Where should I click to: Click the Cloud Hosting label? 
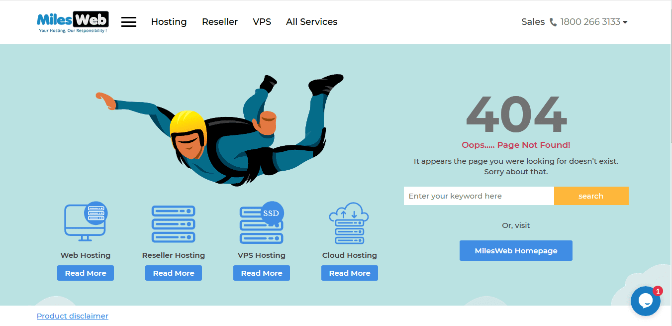pos(350,255)
